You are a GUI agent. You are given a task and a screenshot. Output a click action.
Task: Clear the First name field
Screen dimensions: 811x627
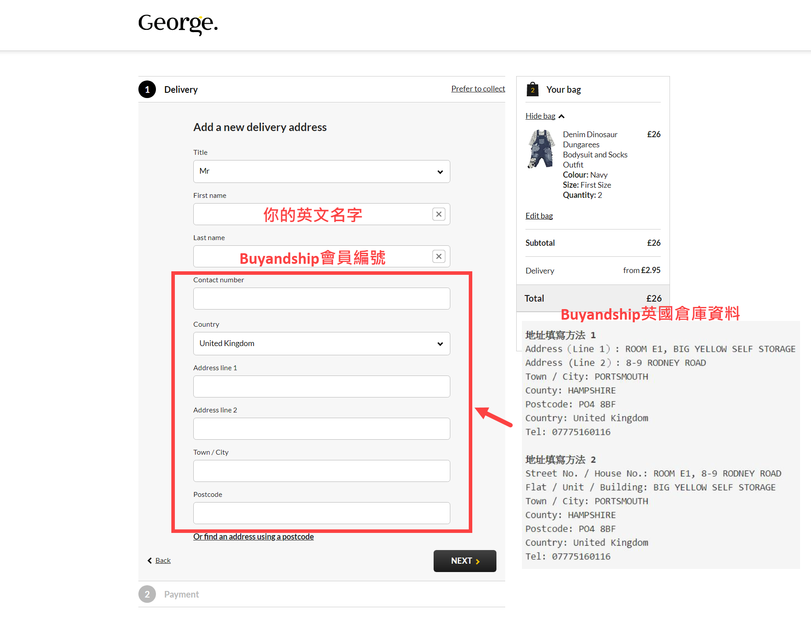pos(438,214)
